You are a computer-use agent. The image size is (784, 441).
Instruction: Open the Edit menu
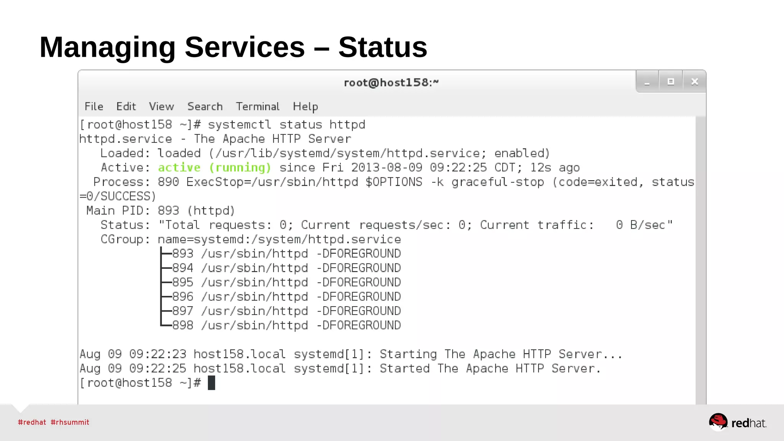coord(126,106)
